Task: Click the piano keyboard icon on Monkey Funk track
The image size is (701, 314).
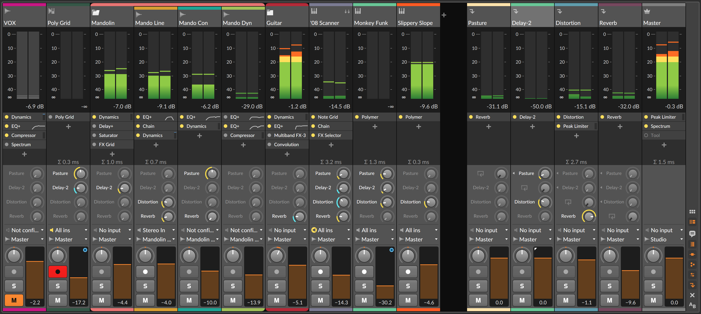Action: pyautogui.click(x=358, y=11)
